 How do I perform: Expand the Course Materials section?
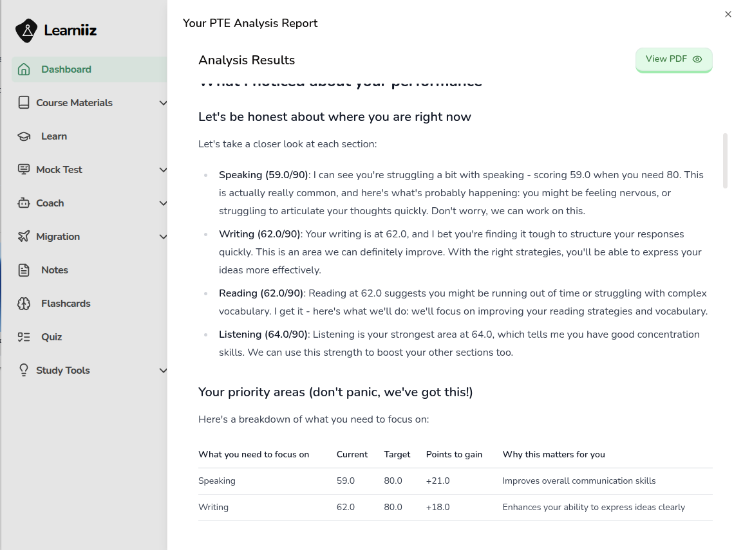tap(163, 102)
